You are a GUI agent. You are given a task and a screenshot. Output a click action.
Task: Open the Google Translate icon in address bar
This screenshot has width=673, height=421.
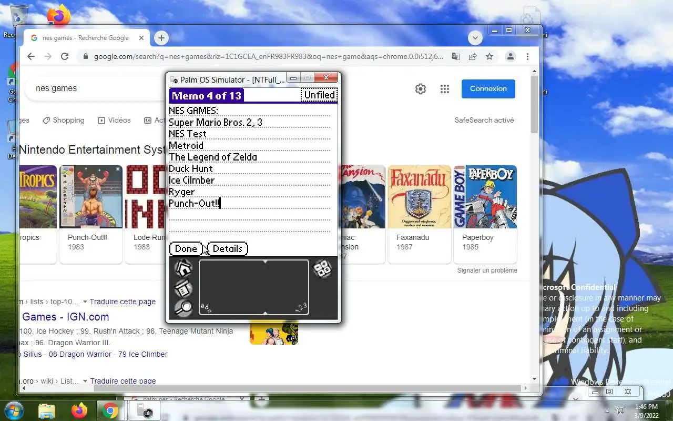tap(456, 56)
